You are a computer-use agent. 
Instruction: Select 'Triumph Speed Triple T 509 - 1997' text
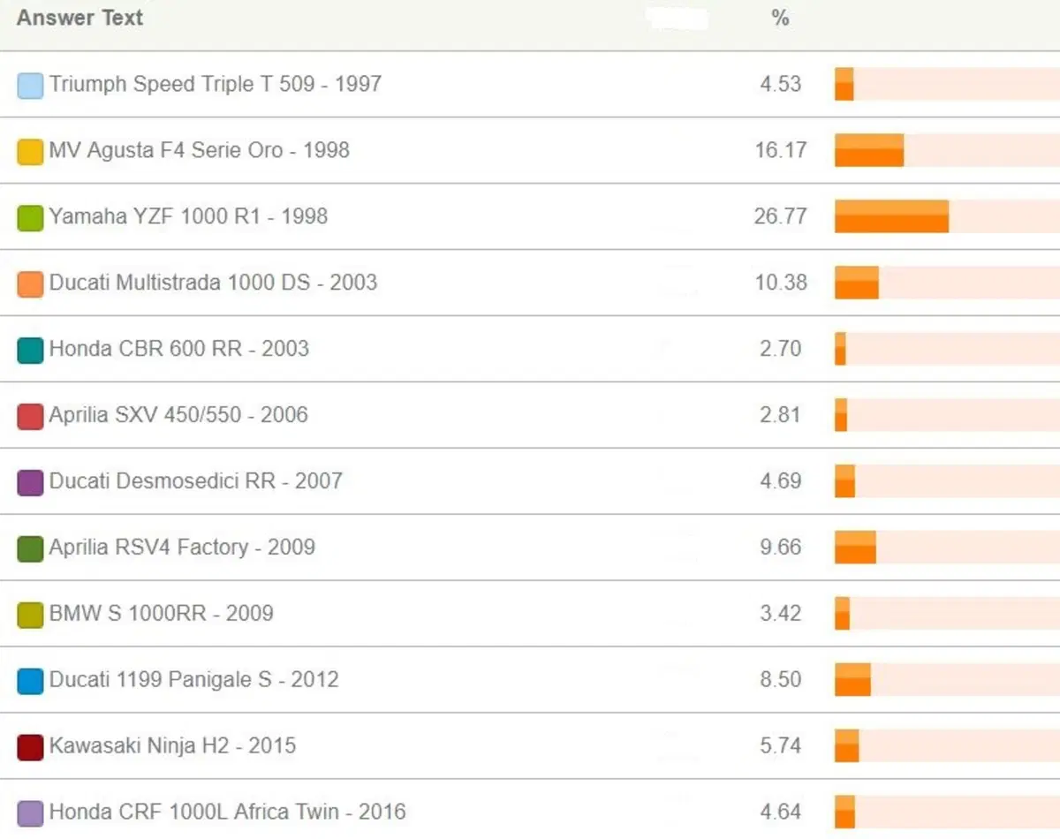pyautogui.click(x=216, y=85)
